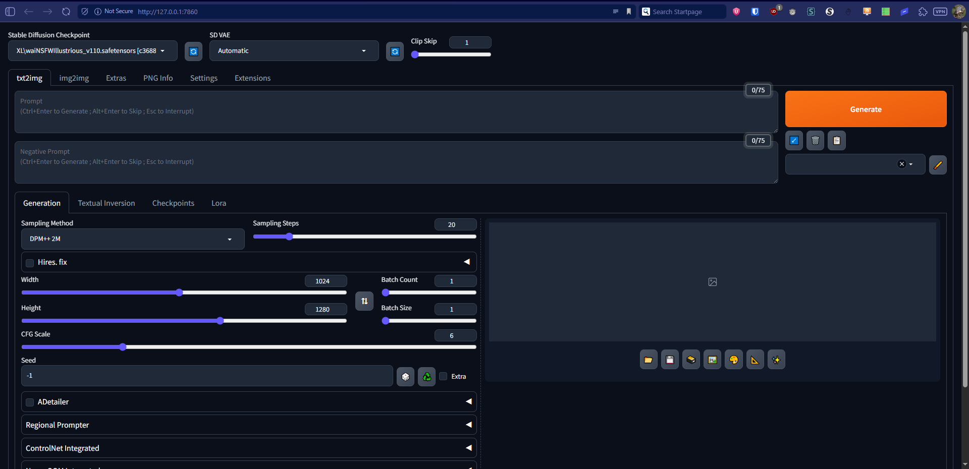Click the browser bookmark icon
This screenshot has height=469, width=969.
629,12
